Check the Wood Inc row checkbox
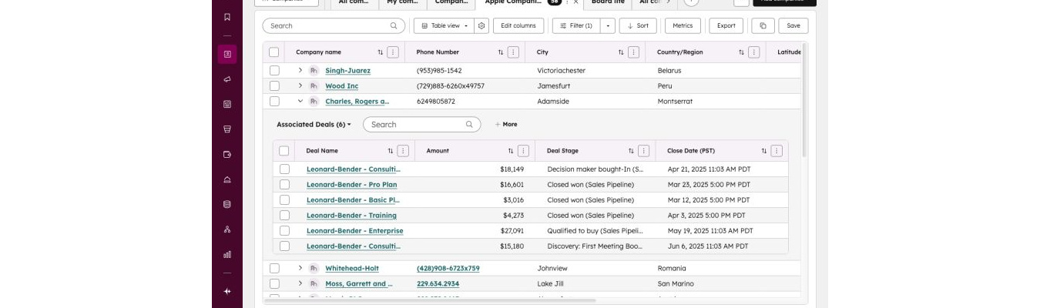Screen dimensions: 1040x308 coord(274,85)
